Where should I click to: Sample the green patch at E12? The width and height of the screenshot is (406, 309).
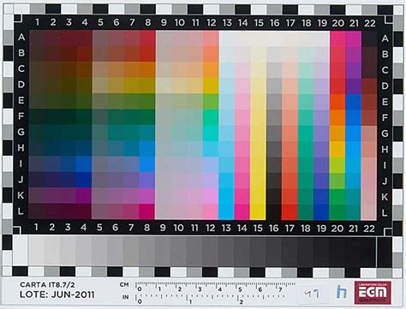point(211,101)
